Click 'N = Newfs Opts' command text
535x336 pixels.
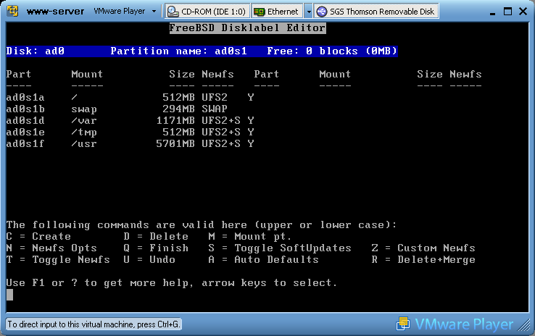51,248
